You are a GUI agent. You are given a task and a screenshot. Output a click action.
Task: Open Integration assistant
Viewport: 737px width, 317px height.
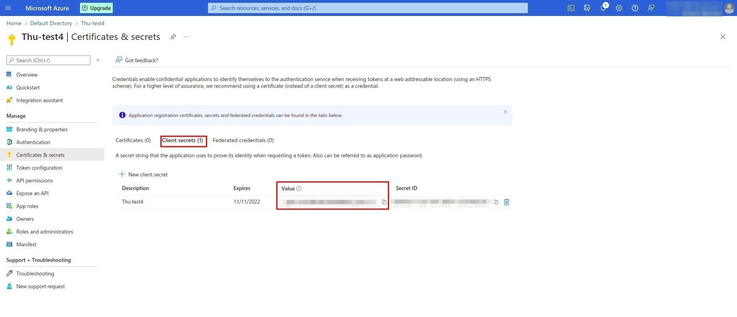click(40, 100)
